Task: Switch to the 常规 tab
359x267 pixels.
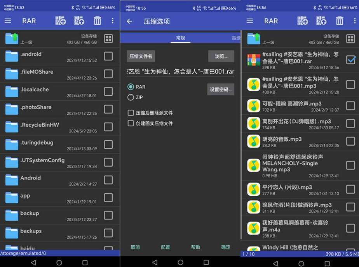Action: click(180, 38)
